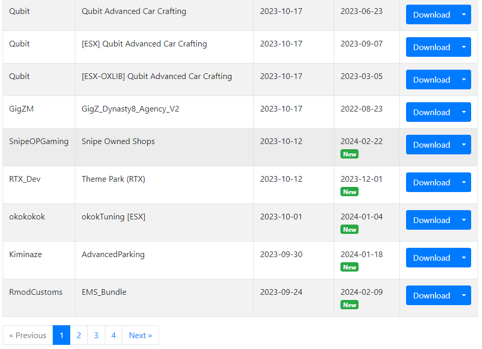Open dropdown caret for AdvancedParking download
The width and height of the screenshot is (482, 349).
(464, 258)
